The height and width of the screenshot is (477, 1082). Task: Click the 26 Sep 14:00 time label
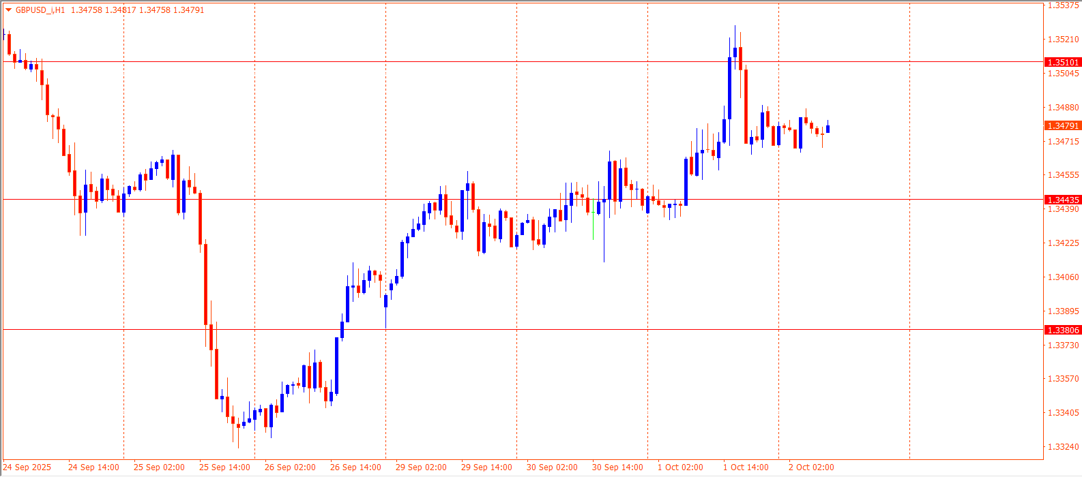355,467
